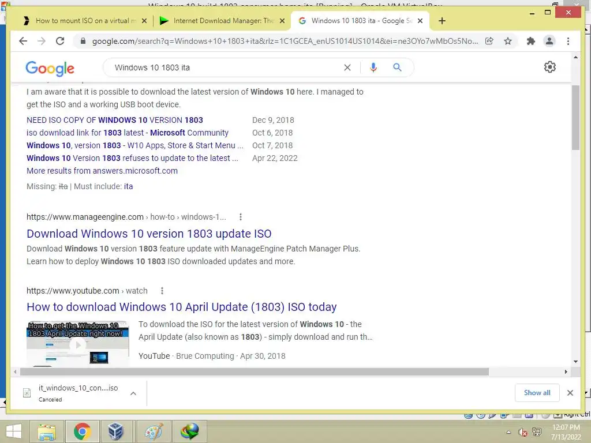The width and height of the screenshot is (591, 443).
Task: Reload the Google search page
Action: pos(60,41)
